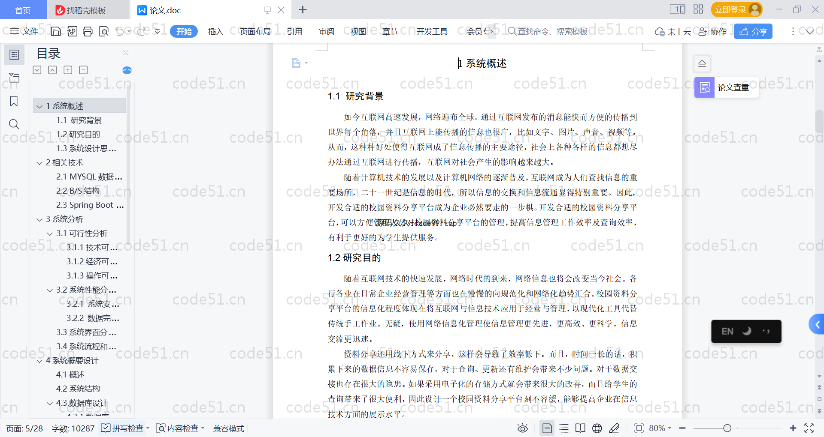Click the Export to PDF icon
The width and height of the screenshot is (824, 437).
point(72,31)
